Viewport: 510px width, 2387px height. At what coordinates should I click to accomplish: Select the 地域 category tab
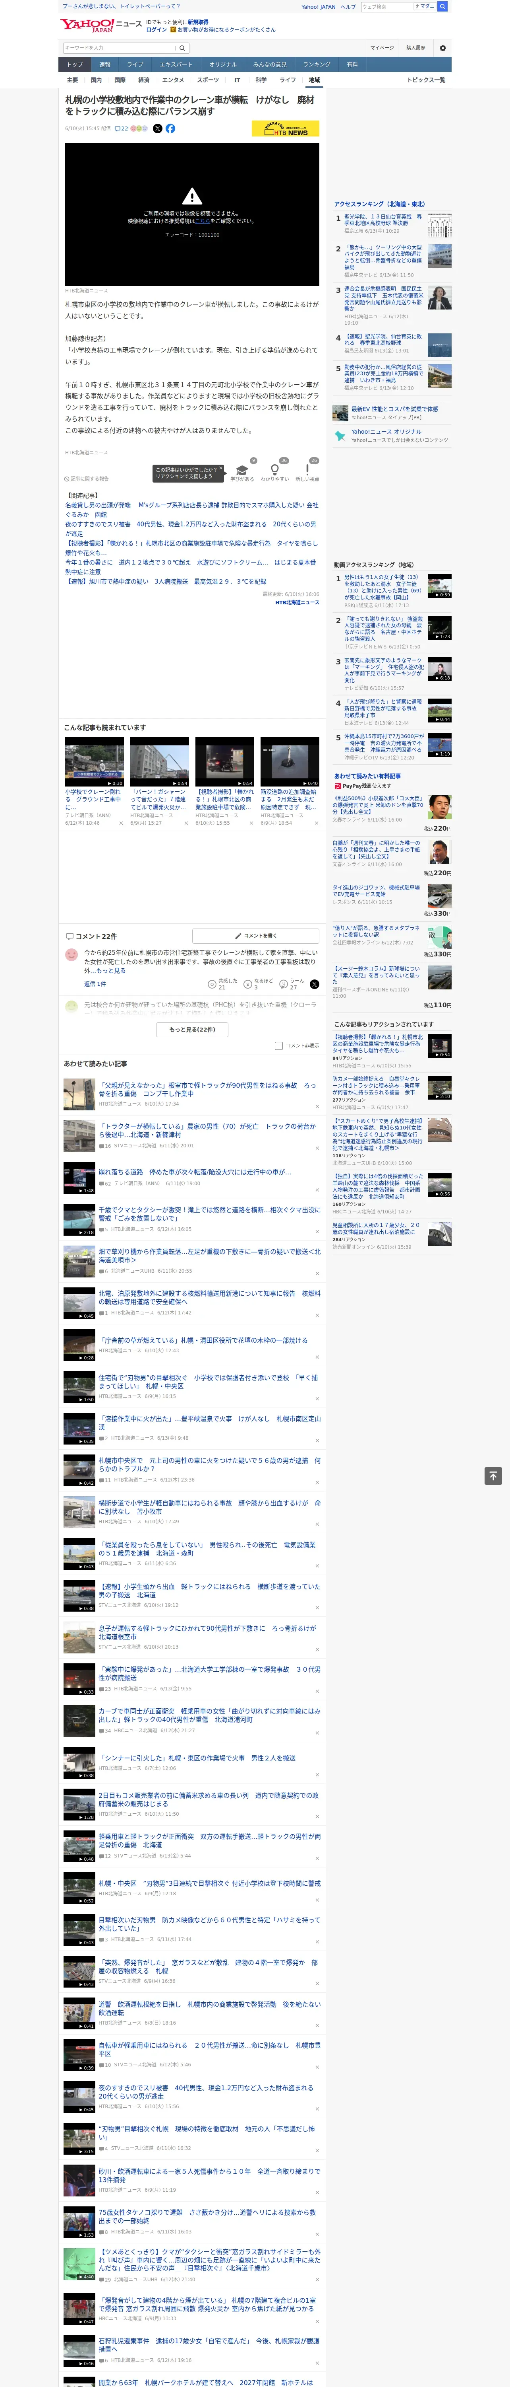314,81
